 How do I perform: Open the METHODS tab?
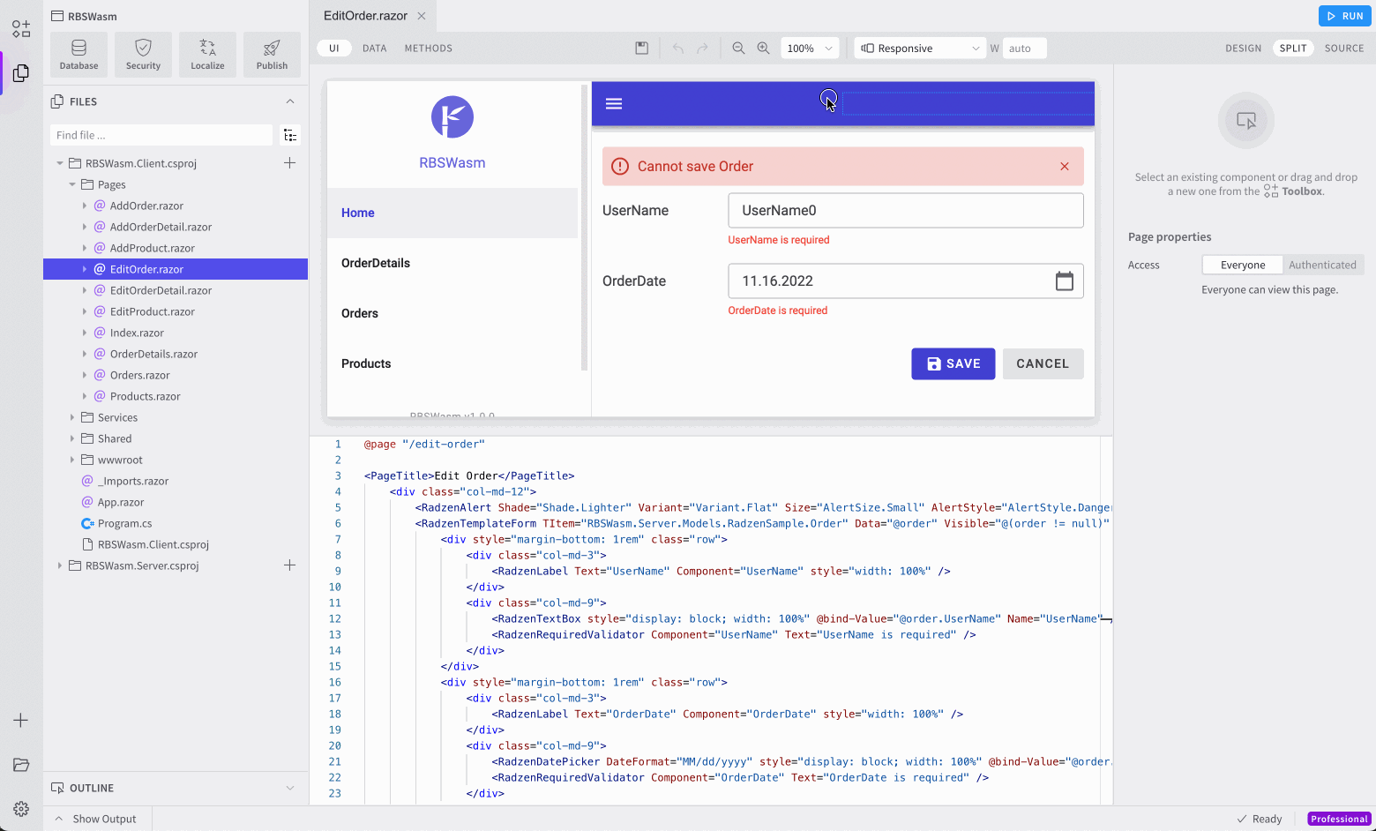click(429, 49)
